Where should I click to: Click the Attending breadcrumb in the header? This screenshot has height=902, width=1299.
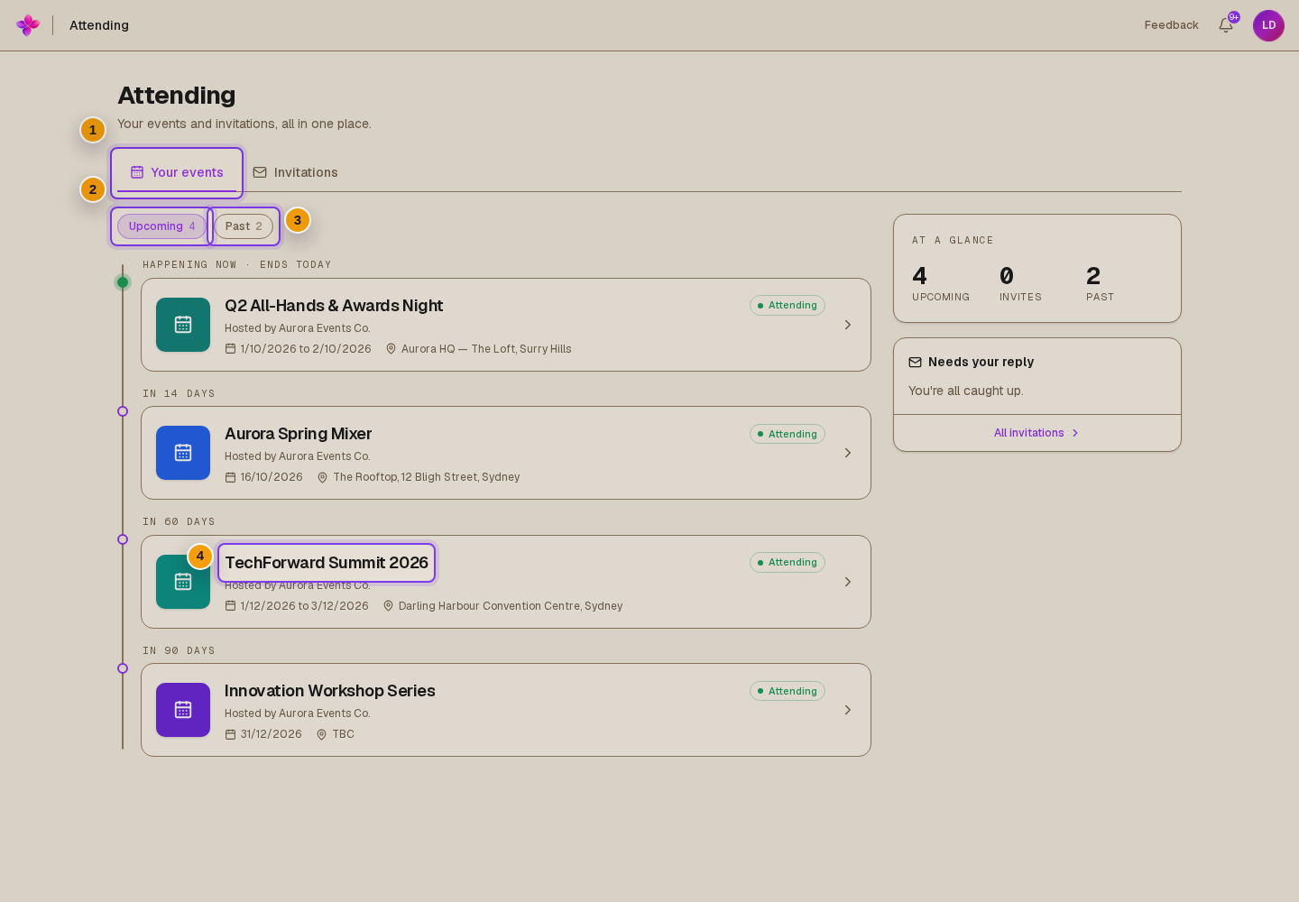pyautogui.click(x=99, y=25)
